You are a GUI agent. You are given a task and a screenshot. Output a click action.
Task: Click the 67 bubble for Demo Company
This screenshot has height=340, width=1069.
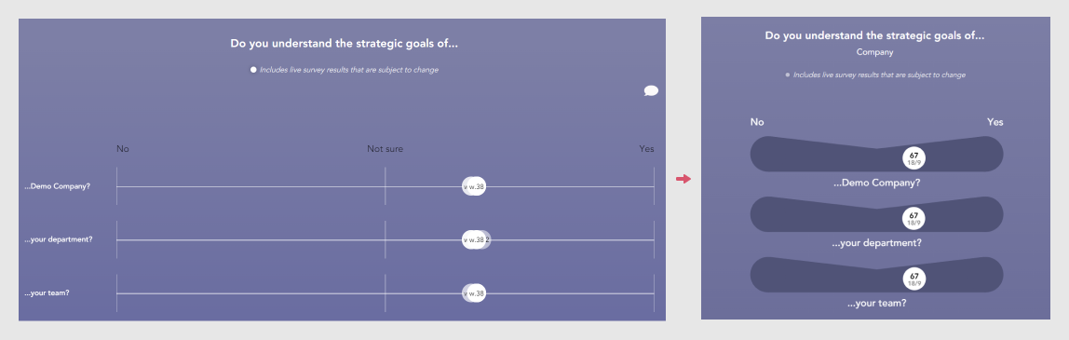coord(913,158)
